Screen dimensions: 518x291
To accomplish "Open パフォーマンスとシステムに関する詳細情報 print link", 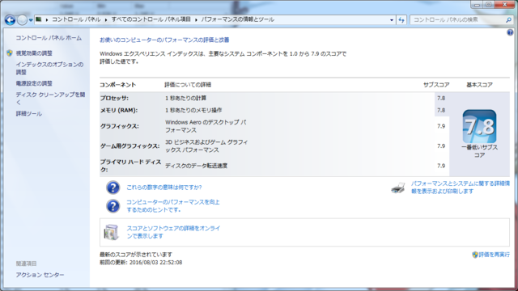I will (x=461, y=188).
